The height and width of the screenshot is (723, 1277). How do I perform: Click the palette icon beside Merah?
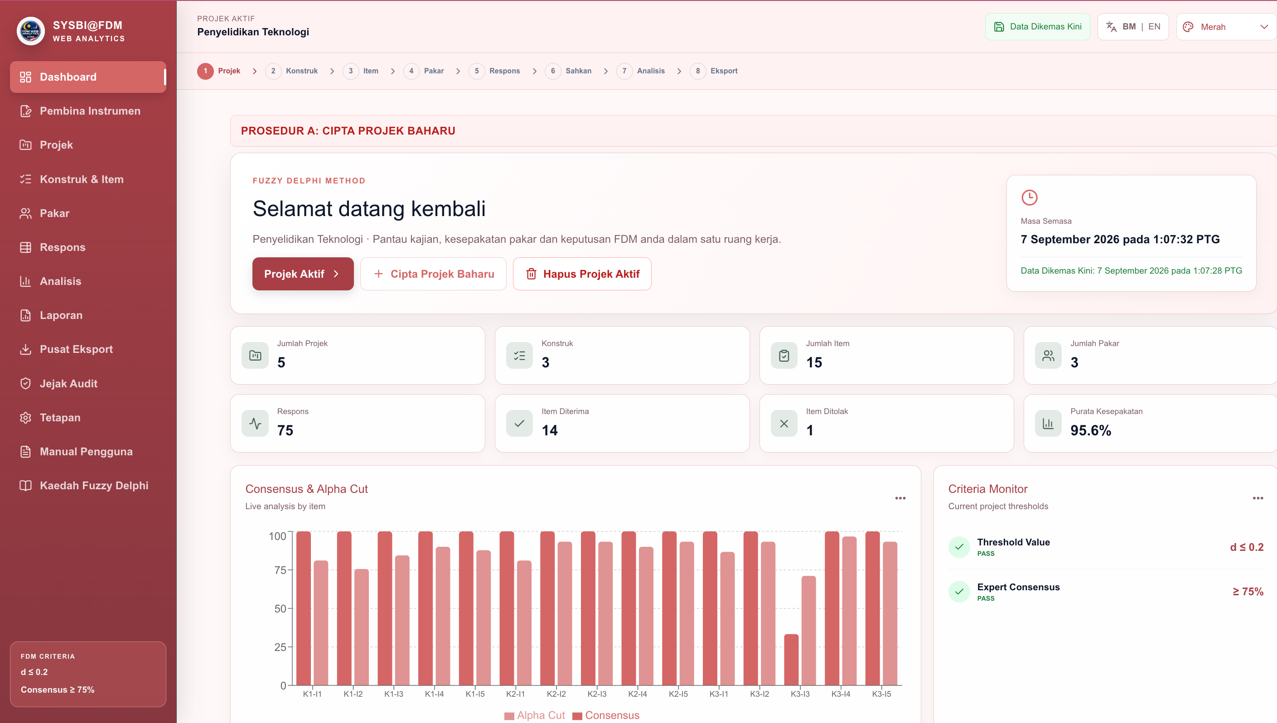point(1188,27)
